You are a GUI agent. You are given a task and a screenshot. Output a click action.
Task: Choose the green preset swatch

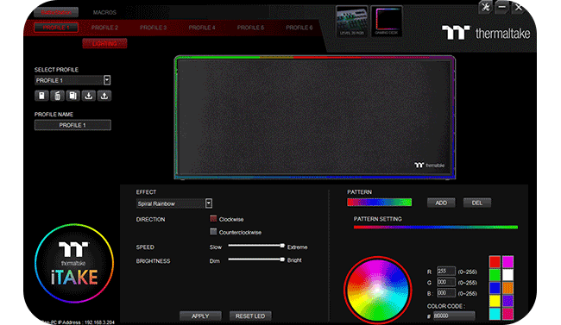tap(495, 275)
